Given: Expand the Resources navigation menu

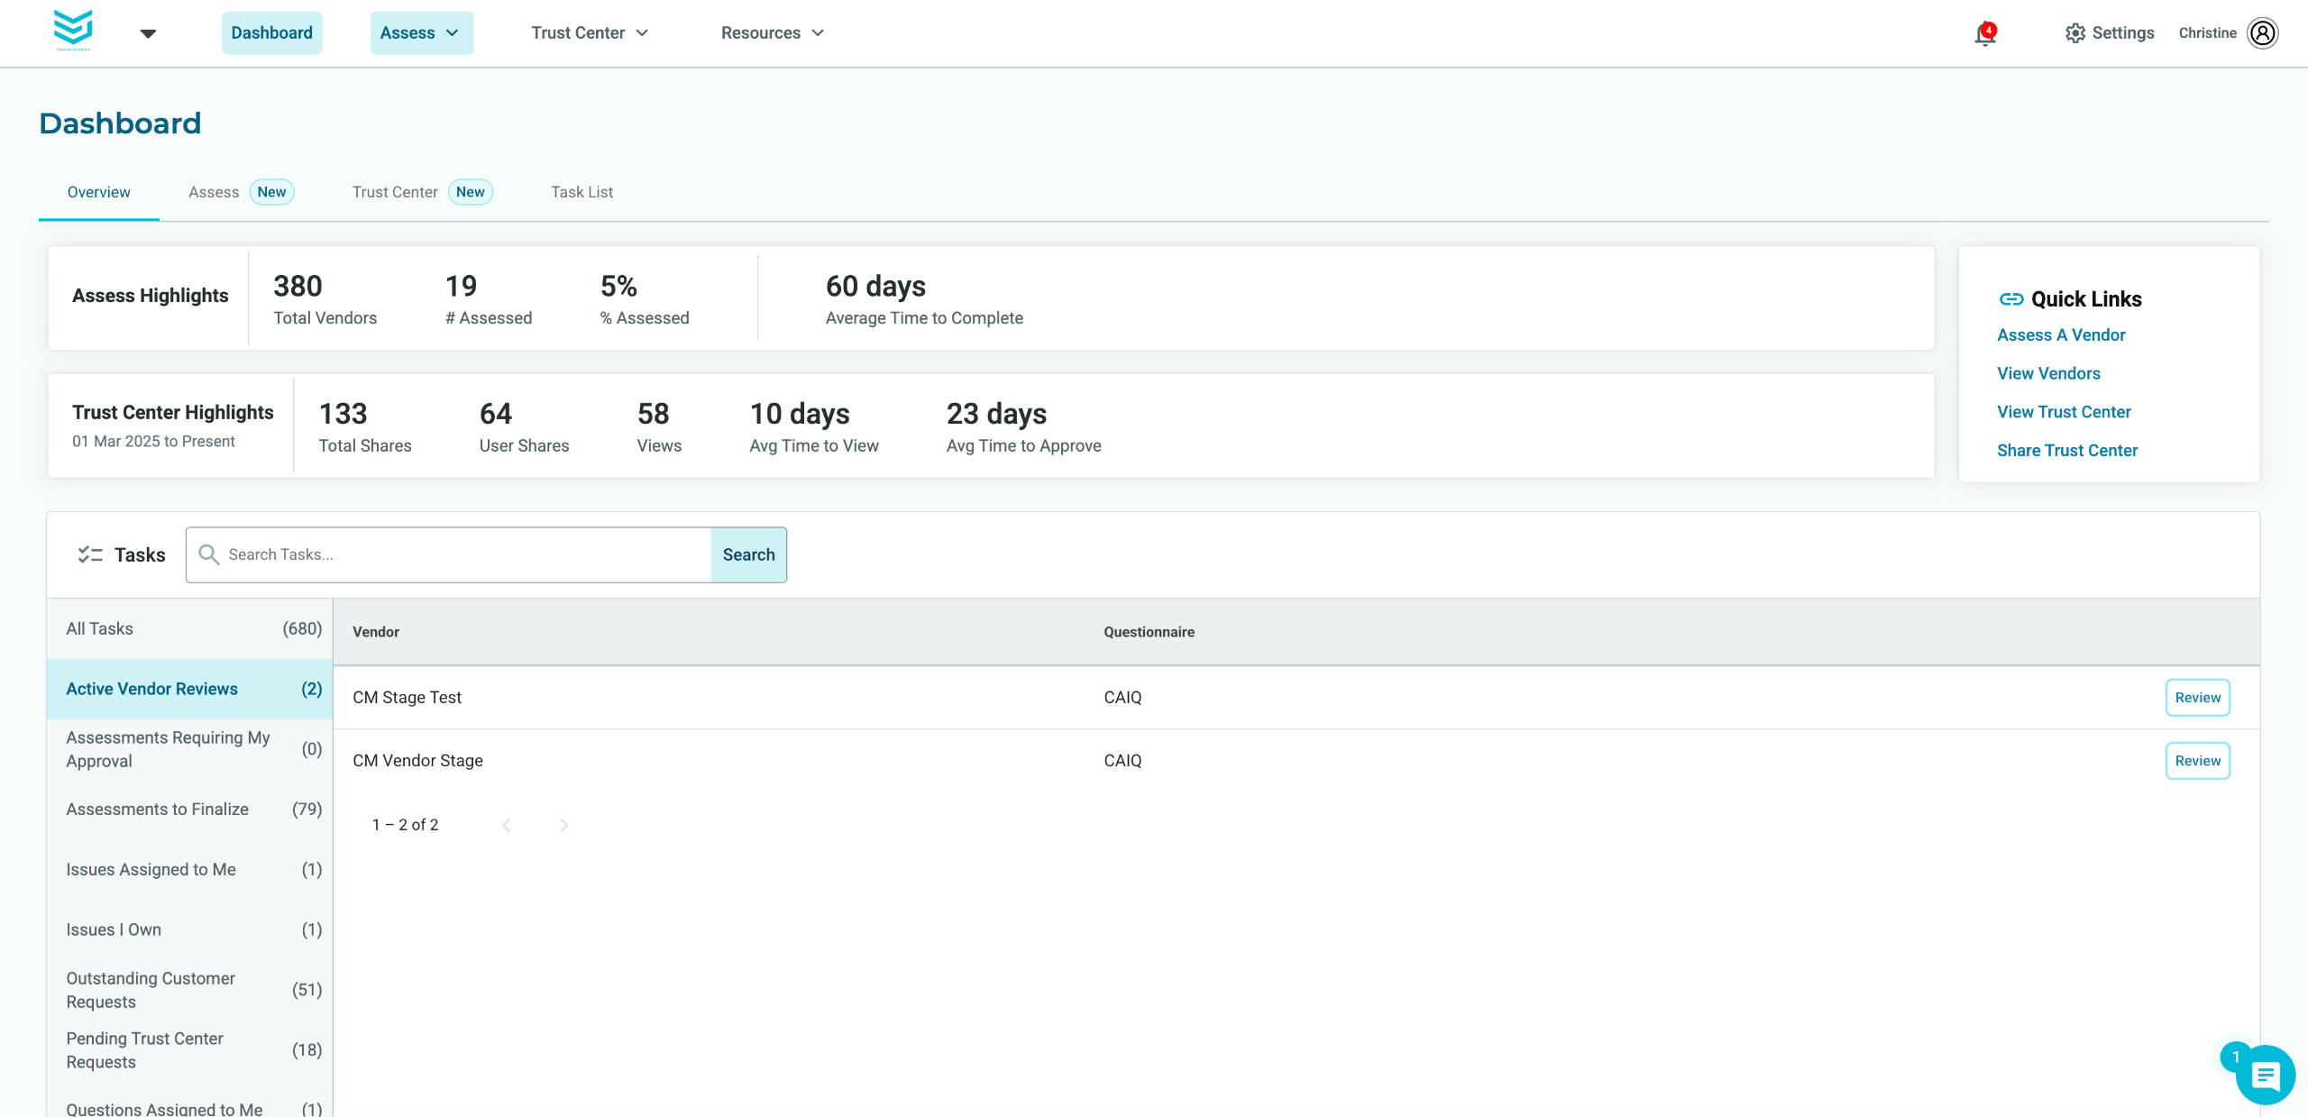Looking at the screenshot, I should pyautogui.click(x=772, y=33).
